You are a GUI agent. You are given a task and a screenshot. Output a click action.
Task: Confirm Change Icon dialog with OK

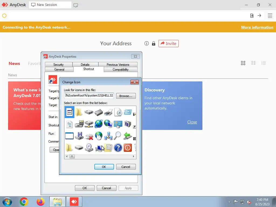104,167
